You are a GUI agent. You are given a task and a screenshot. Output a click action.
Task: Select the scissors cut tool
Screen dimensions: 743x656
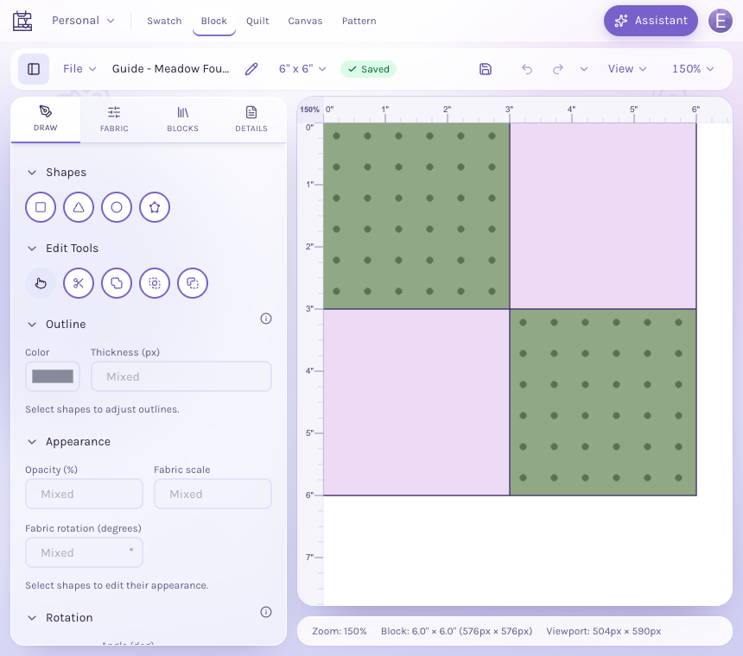point(79,283)
